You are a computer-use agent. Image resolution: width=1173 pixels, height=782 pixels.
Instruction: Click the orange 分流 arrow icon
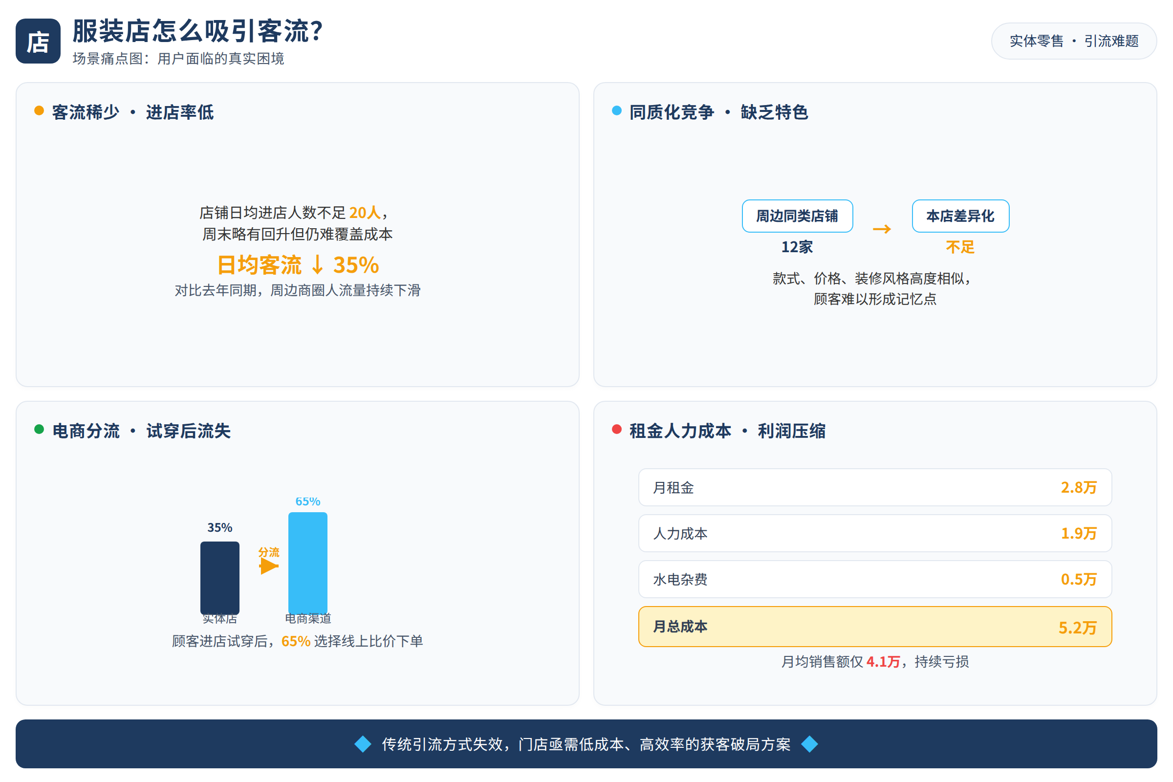tap(269, 566)
